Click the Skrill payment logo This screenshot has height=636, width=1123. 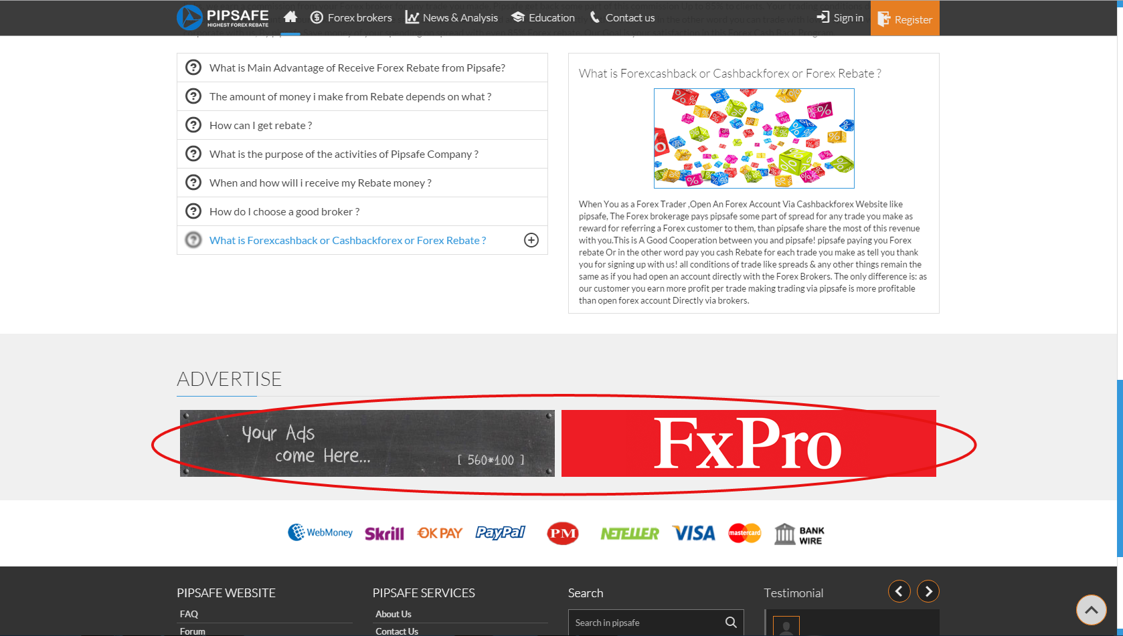(384, 533)
